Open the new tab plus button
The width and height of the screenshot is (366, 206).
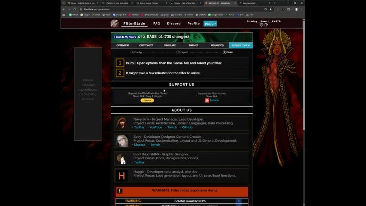[275, 3]
